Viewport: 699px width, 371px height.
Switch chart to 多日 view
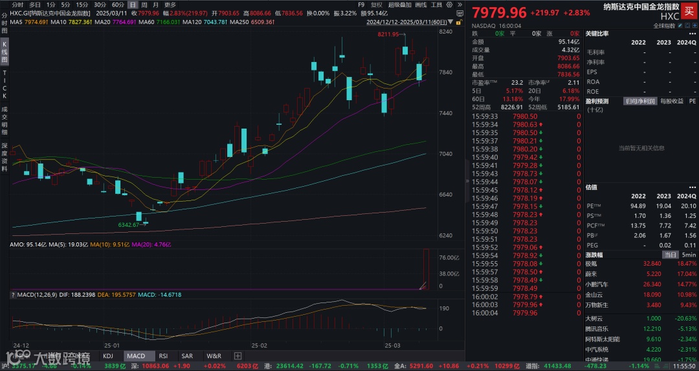[x=35, y=5]
